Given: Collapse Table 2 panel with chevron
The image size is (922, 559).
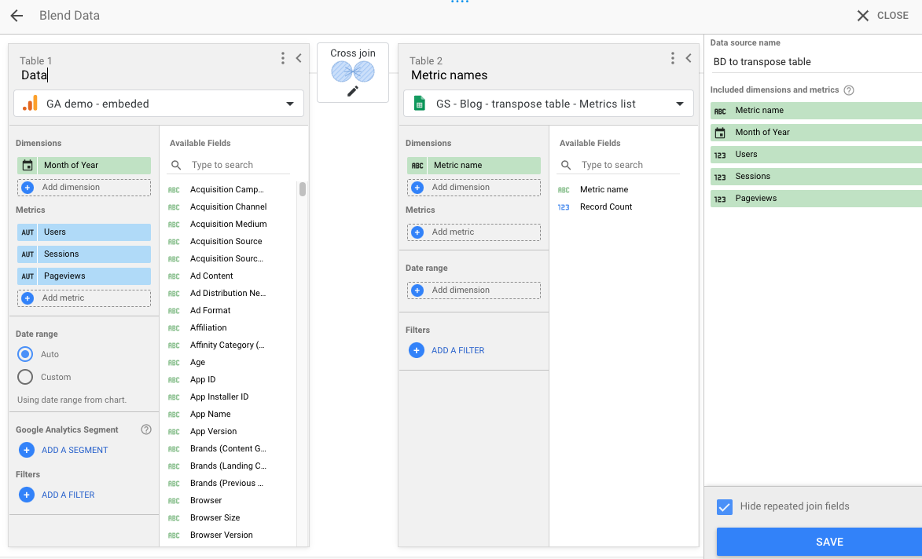Looking at the screenshot, I should (x=689, y=58).
